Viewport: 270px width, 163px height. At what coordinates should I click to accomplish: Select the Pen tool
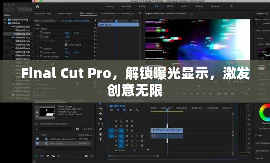pos(101,129)
